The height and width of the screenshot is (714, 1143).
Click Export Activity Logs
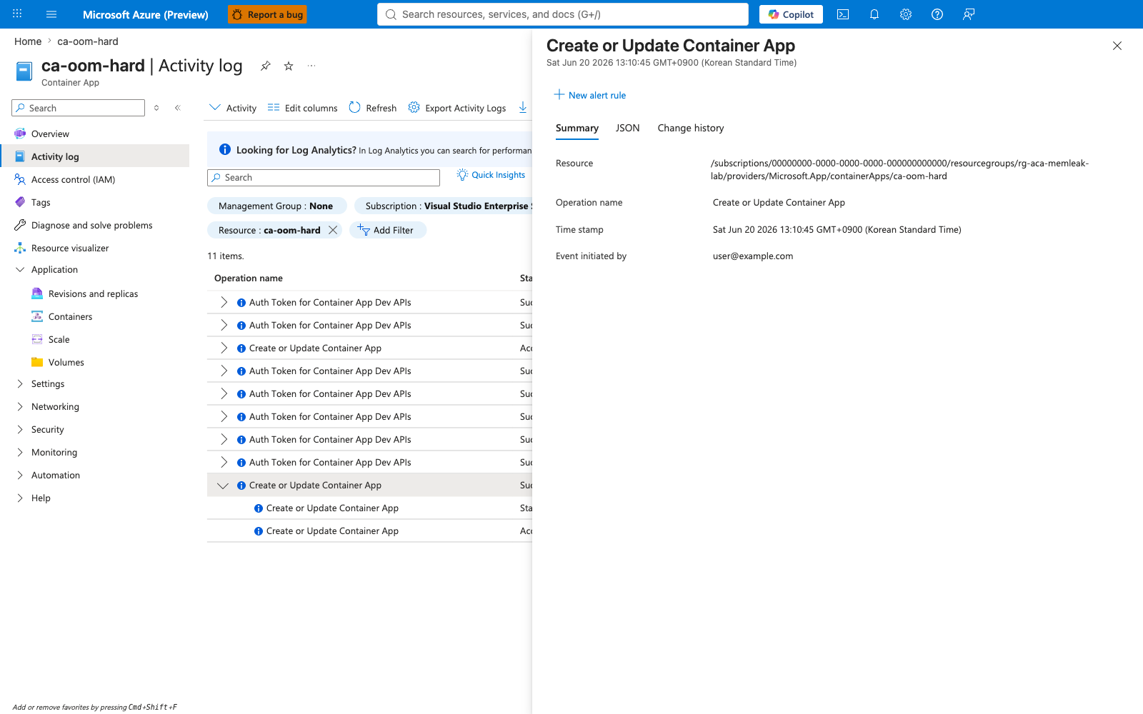click(x=457, y=108)
